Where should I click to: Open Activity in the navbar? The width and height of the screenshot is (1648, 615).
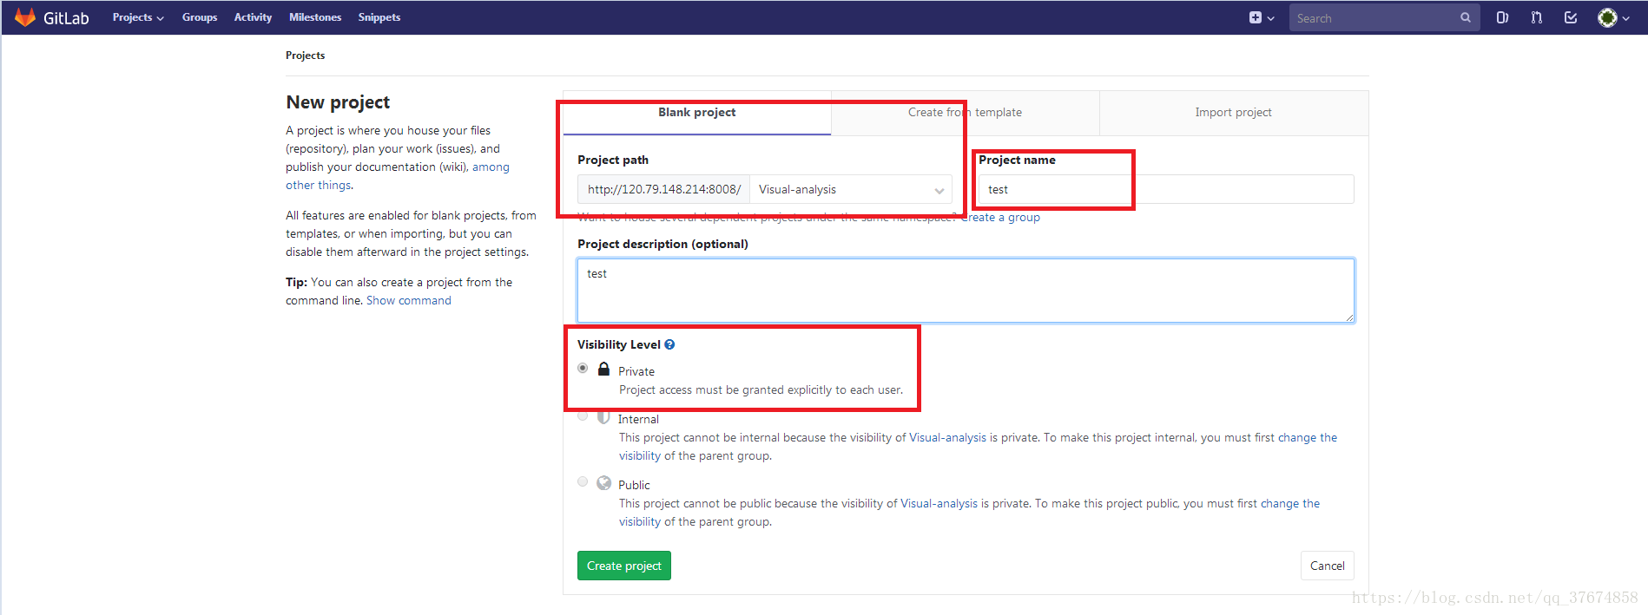(x=253, y=17)
